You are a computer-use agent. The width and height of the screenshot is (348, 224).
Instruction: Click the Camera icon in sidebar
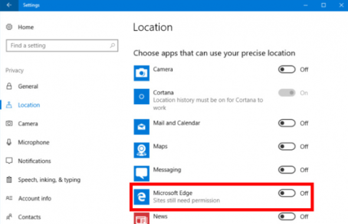pyautogui.click(x=9, y=123)
